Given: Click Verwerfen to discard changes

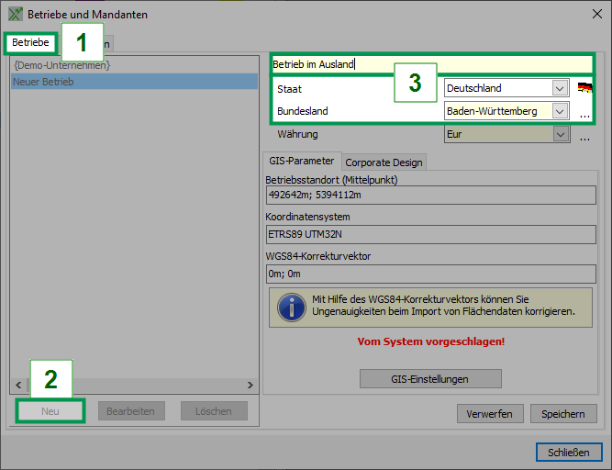Looking at the screenshot, I should click(x=491, y=414).
